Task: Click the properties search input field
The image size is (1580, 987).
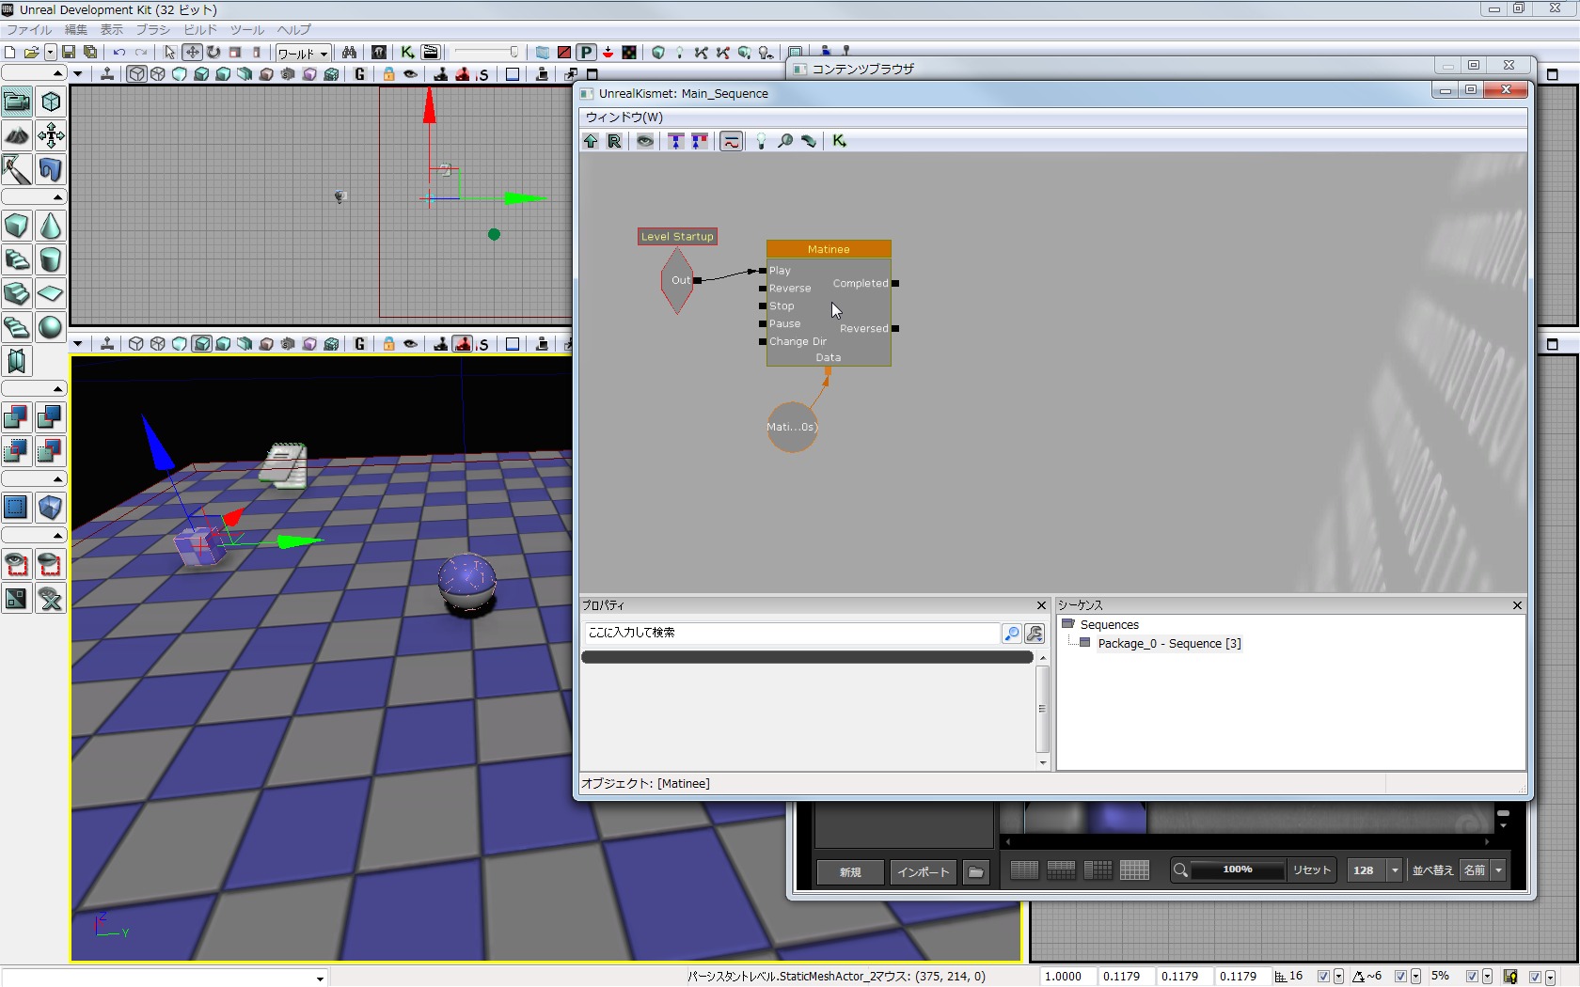Action: coord(790,633)
